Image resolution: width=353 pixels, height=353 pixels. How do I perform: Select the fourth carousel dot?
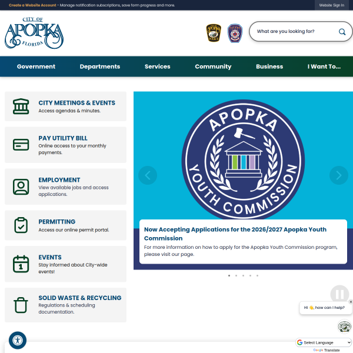pyautogui.click(x=251, y=275)
